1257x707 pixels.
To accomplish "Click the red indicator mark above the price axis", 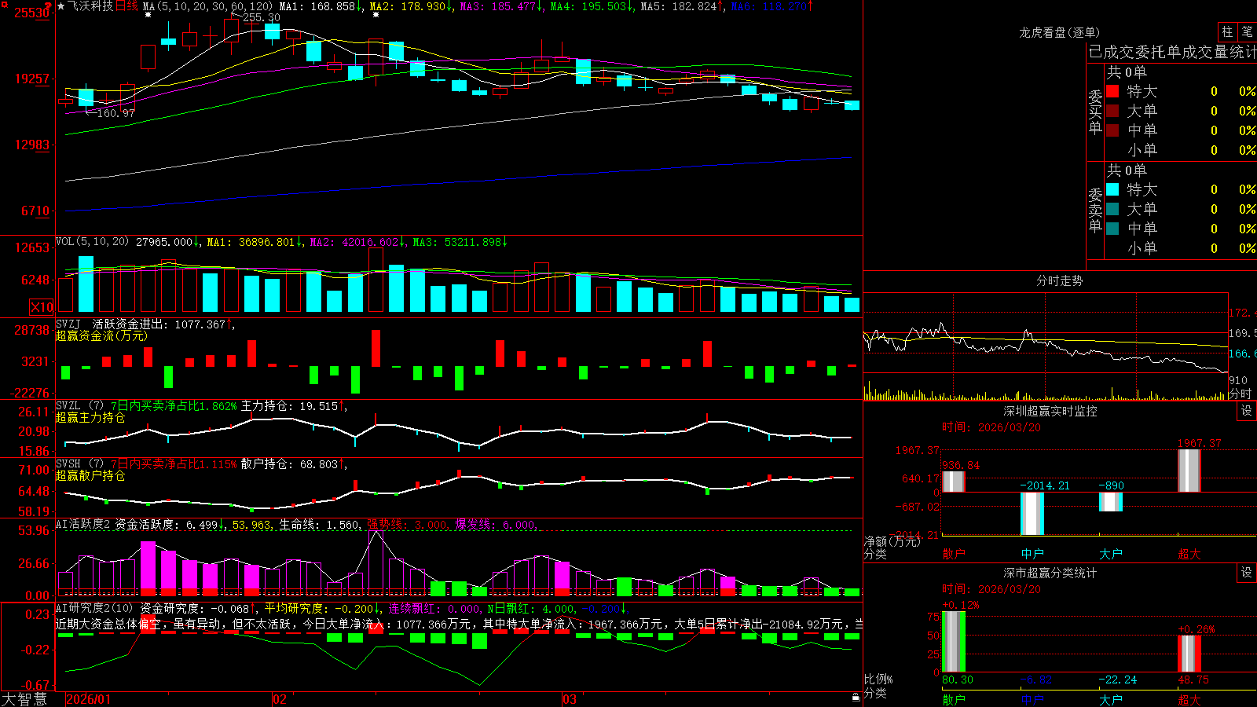I will pyautogui.click(x=48, y=5).
